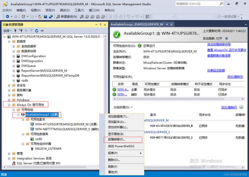Click the XMLA query icon
This screenshot has height=177, width=249.
coord(98,17)
